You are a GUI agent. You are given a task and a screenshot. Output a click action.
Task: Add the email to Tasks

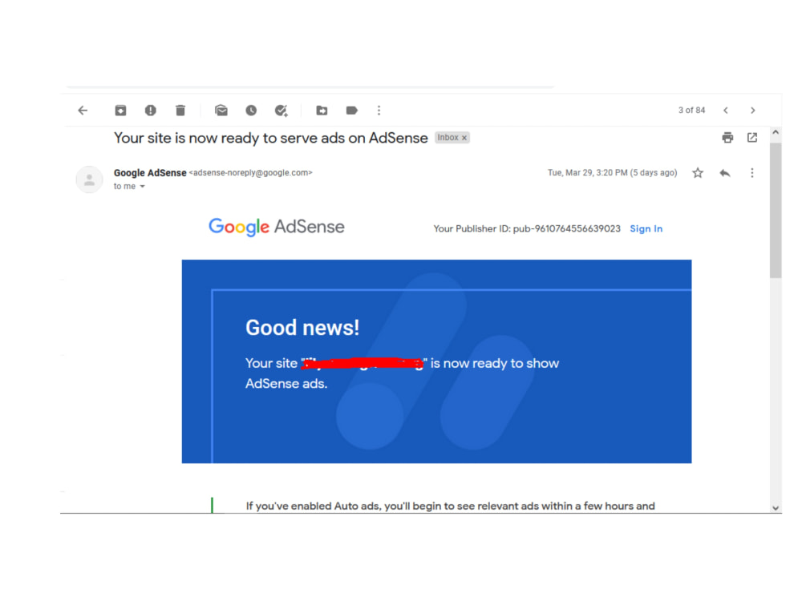tap(282, 111)
